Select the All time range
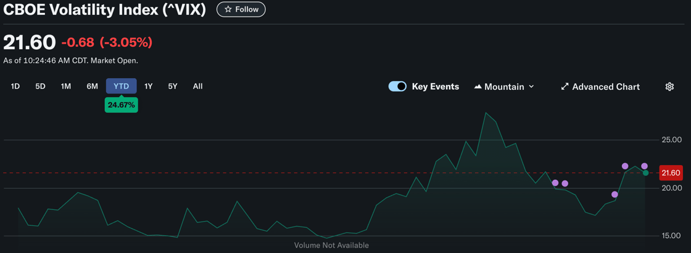Screen dimensions: 691x253 [198, 86]
